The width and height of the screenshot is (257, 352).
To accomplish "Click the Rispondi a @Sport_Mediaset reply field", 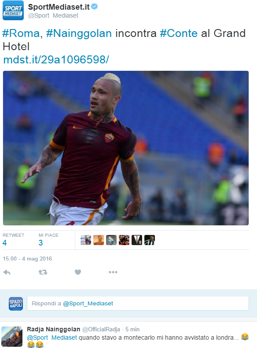I will 138,304.
